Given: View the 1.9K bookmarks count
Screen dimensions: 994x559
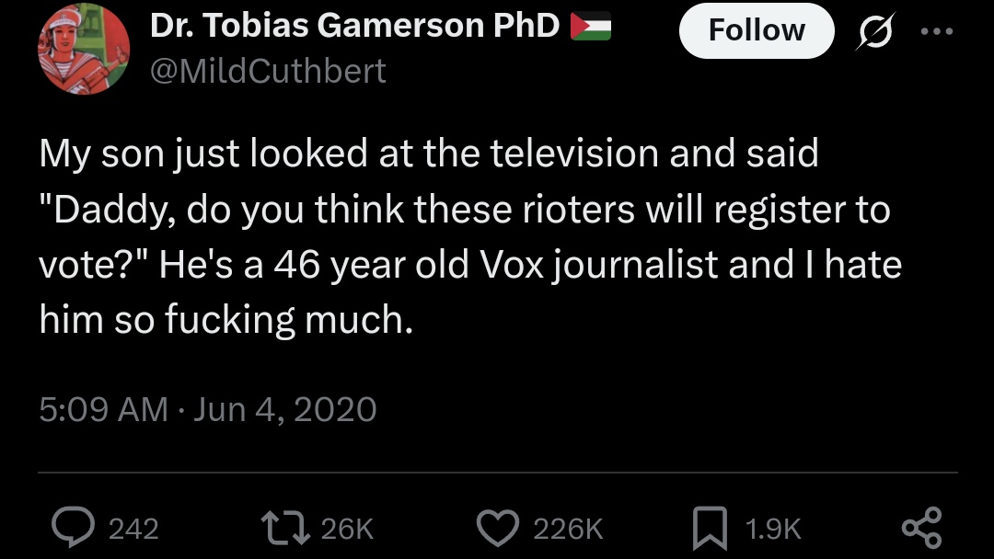Looking at the screenshot, I should point(773,530).
